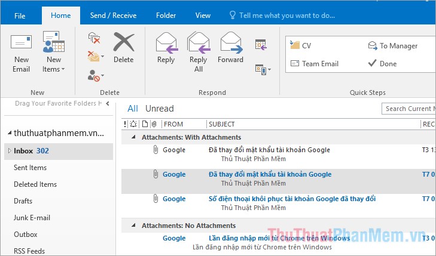Click the Clean Up envelope icon
This screenshot has height=256, width=436.
(93, 56)
